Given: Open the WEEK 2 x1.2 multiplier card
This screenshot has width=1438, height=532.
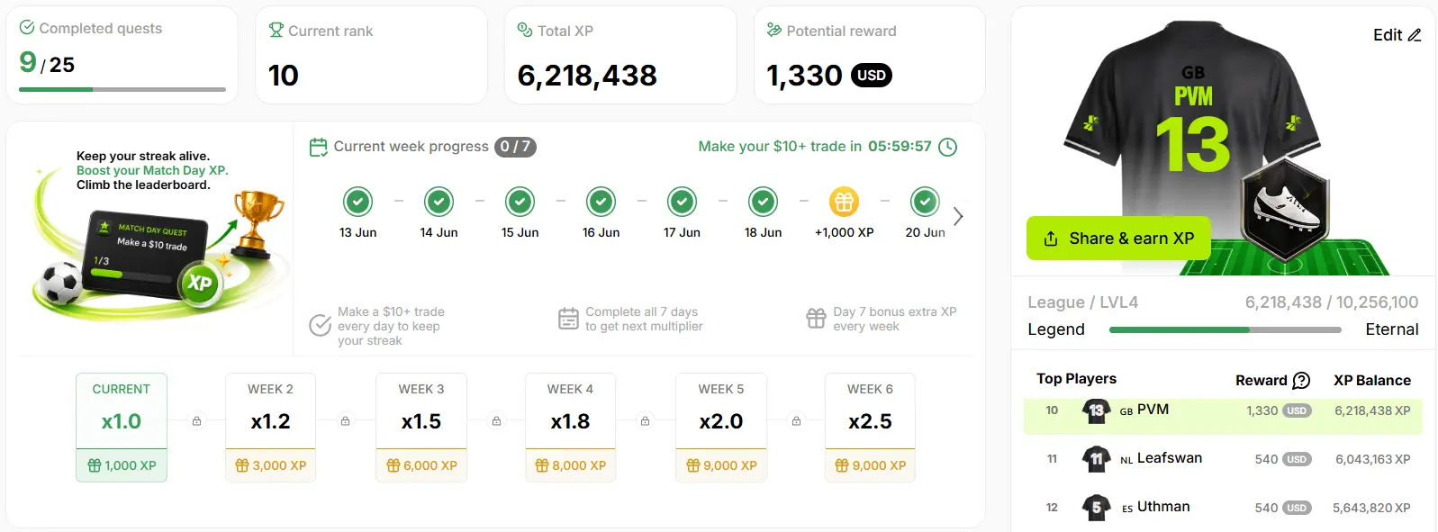Looking at the screenshot, I should (x=270, y=428).
